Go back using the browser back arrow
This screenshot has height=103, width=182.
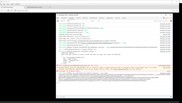click(2, 10)
